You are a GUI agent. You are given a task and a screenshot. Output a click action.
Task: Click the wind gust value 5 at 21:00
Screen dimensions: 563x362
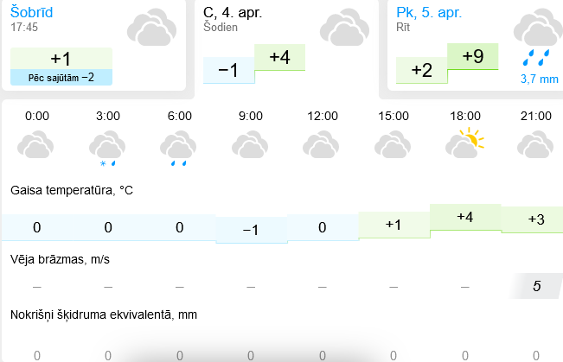coord(536,286)
